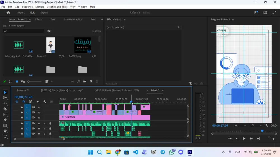Select the Track Select Forward tool

(5, 98)
